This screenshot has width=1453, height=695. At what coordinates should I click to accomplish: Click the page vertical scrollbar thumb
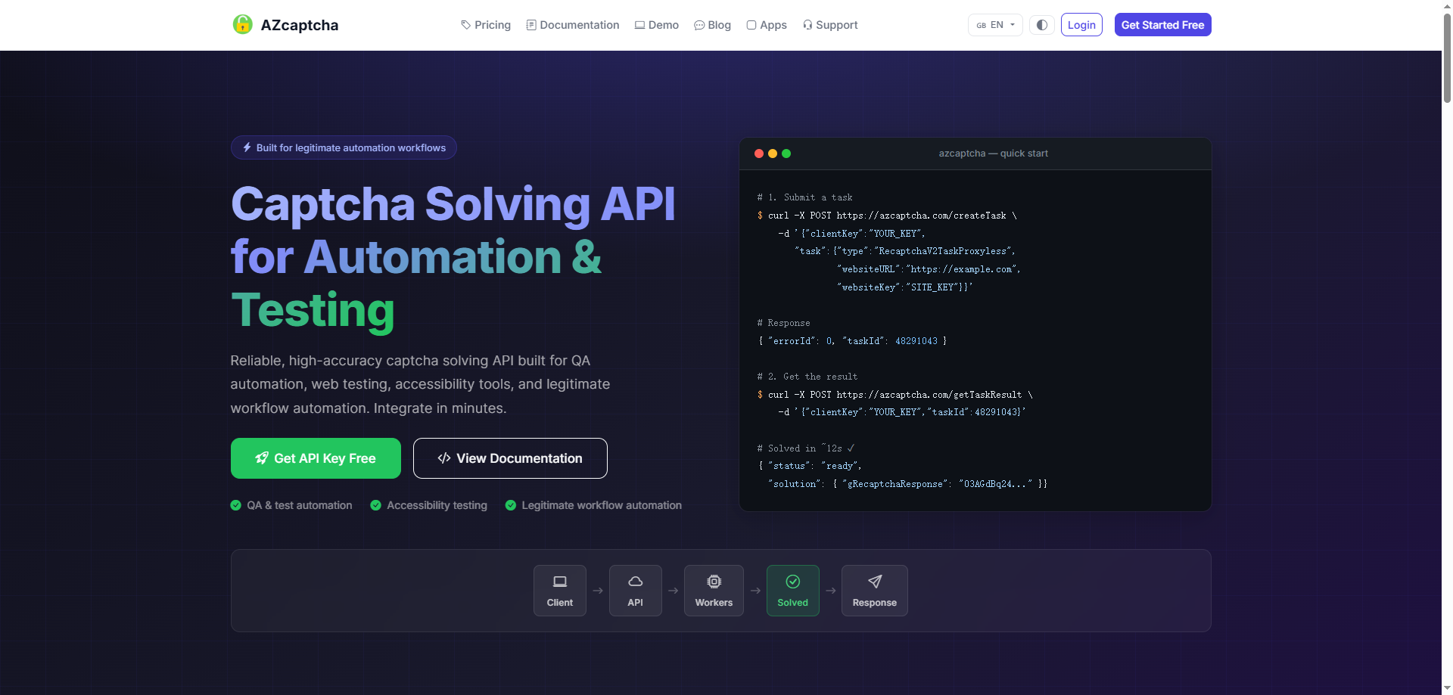tap(1447, 57)
